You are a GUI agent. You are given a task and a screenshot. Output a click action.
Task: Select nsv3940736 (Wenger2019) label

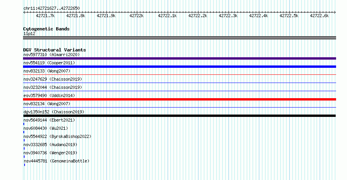point(50,153)
